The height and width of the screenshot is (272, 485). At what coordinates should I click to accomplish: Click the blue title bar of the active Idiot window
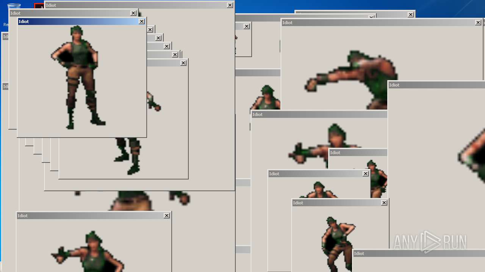click(x=81, y=22)
